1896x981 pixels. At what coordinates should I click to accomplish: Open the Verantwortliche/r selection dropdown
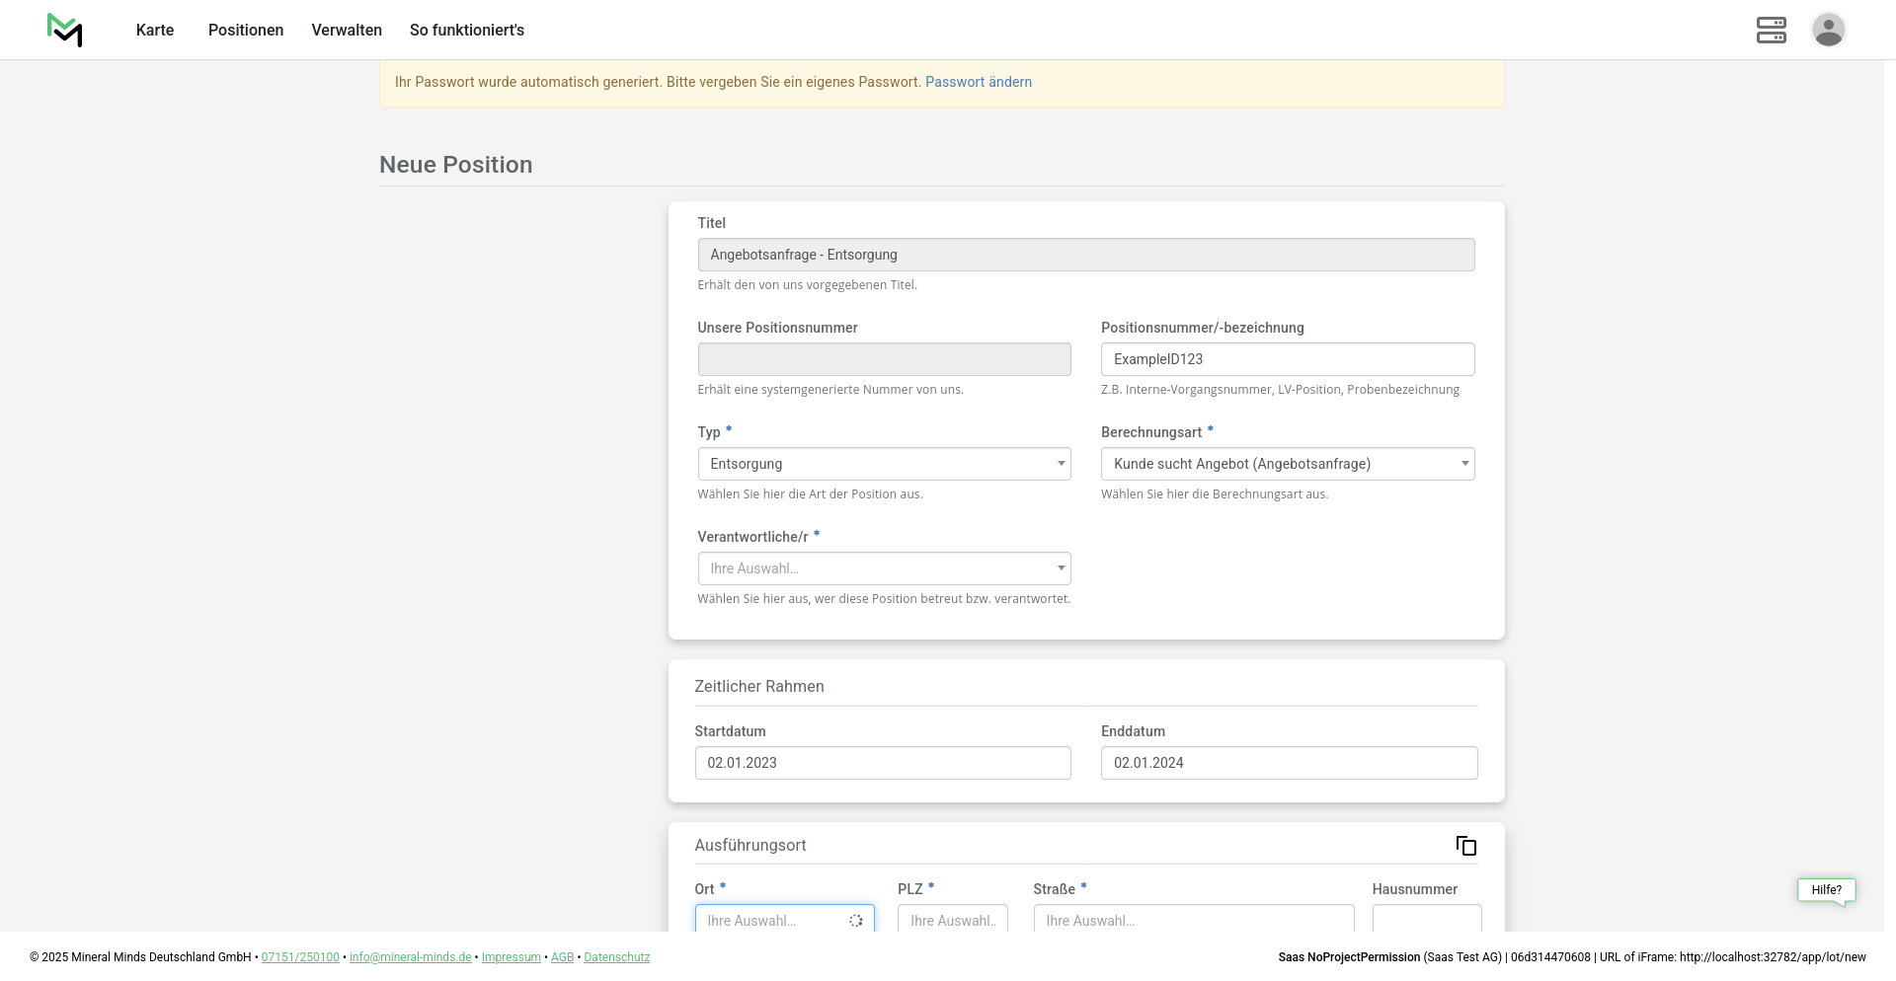click(x=883, y=568)
